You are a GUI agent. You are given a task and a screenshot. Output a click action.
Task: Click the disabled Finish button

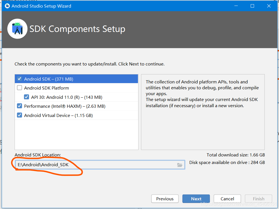(259, 199)
